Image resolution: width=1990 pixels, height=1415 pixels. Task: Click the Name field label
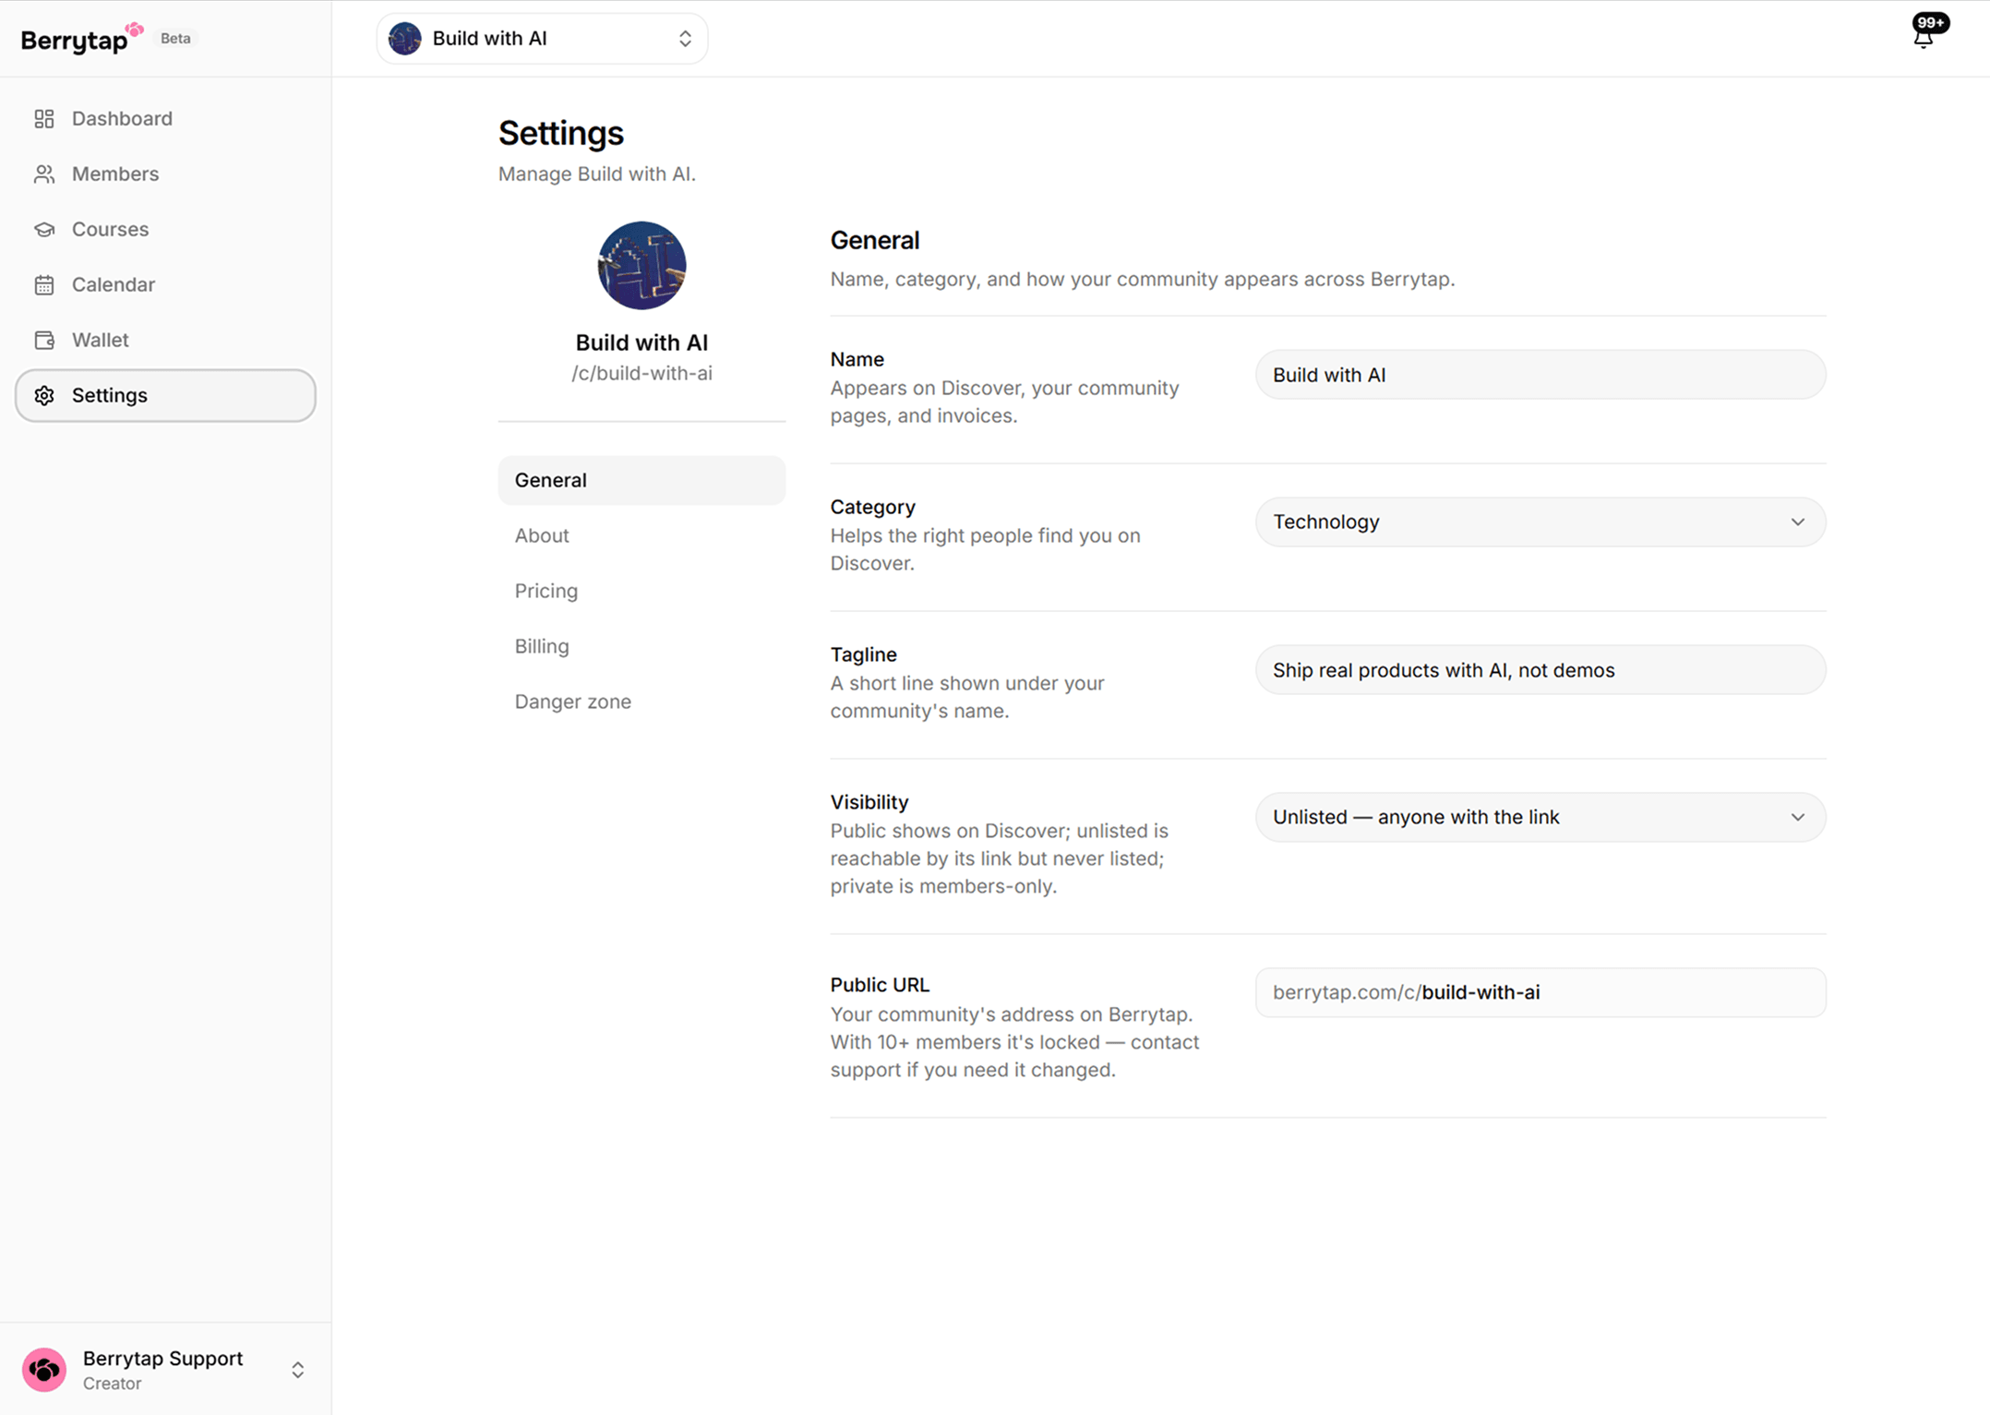tap(857, 359)
